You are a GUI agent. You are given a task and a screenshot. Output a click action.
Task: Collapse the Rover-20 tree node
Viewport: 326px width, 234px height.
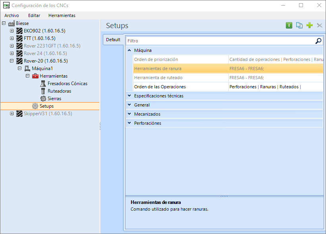tap(12, 61)
